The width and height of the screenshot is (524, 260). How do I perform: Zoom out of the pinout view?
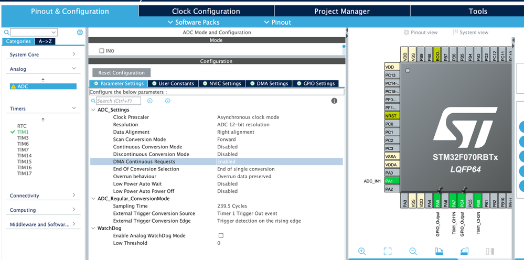(x=413, y=251)
